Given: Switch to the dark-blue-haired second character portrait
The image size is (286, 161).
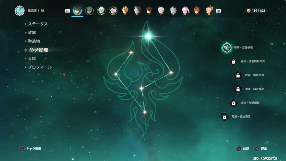Looking at the screenshot, I should tap(89, 11).
